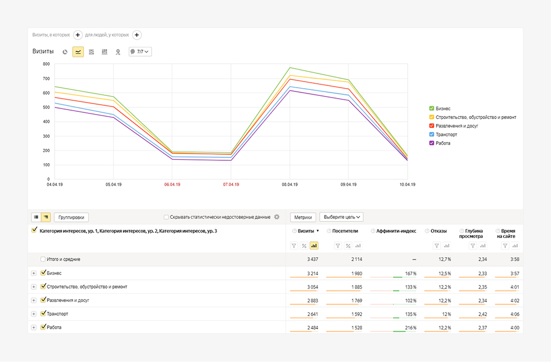551x362 pixels.
Task: Switch to stacked area chart view
Action: click(x=91, y=52)
